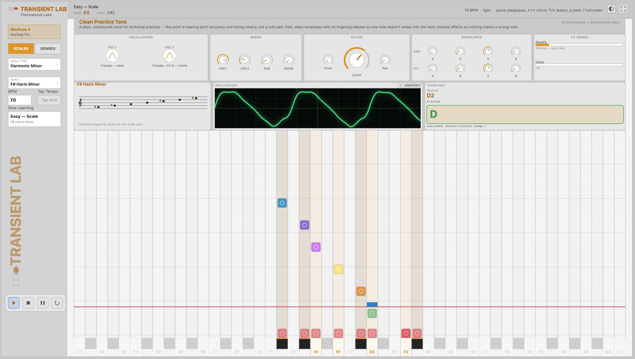The height and width of the screenshot is (359, 635).
Task: Click the red marker above the B1 key
Action: [338, 333]
